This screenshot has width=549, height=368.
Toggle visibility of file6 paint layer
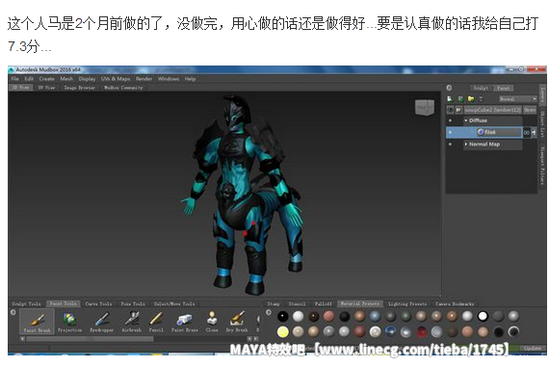[450, 132]
